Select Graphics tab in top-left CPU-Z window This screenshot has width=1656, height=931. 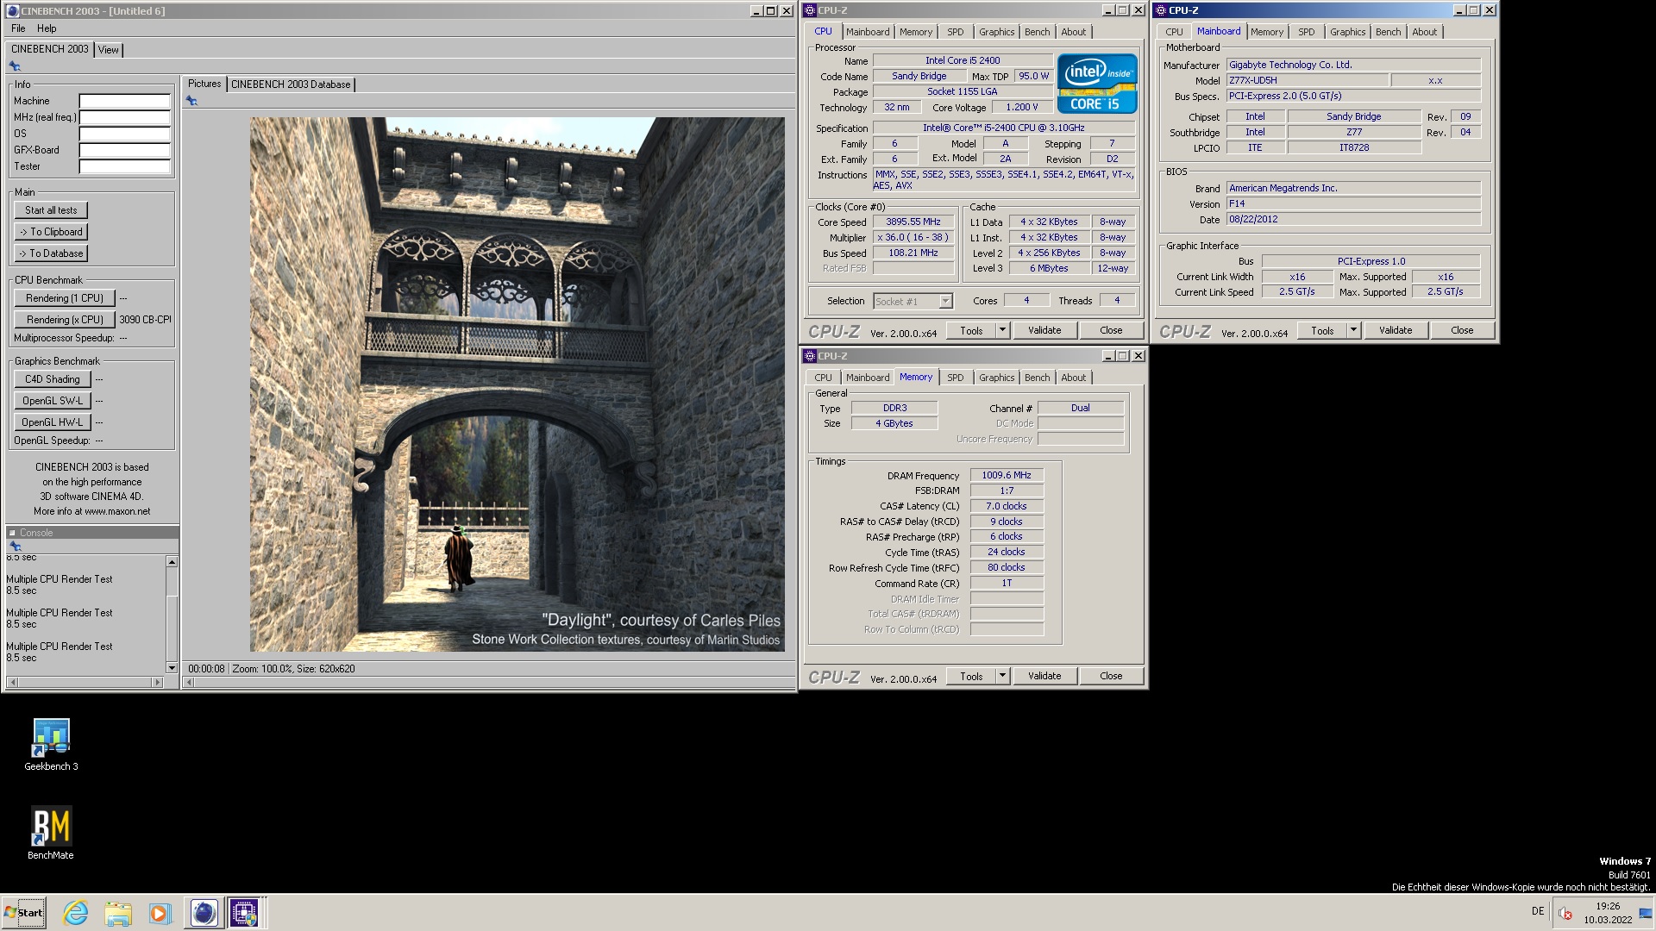[996, 32]
